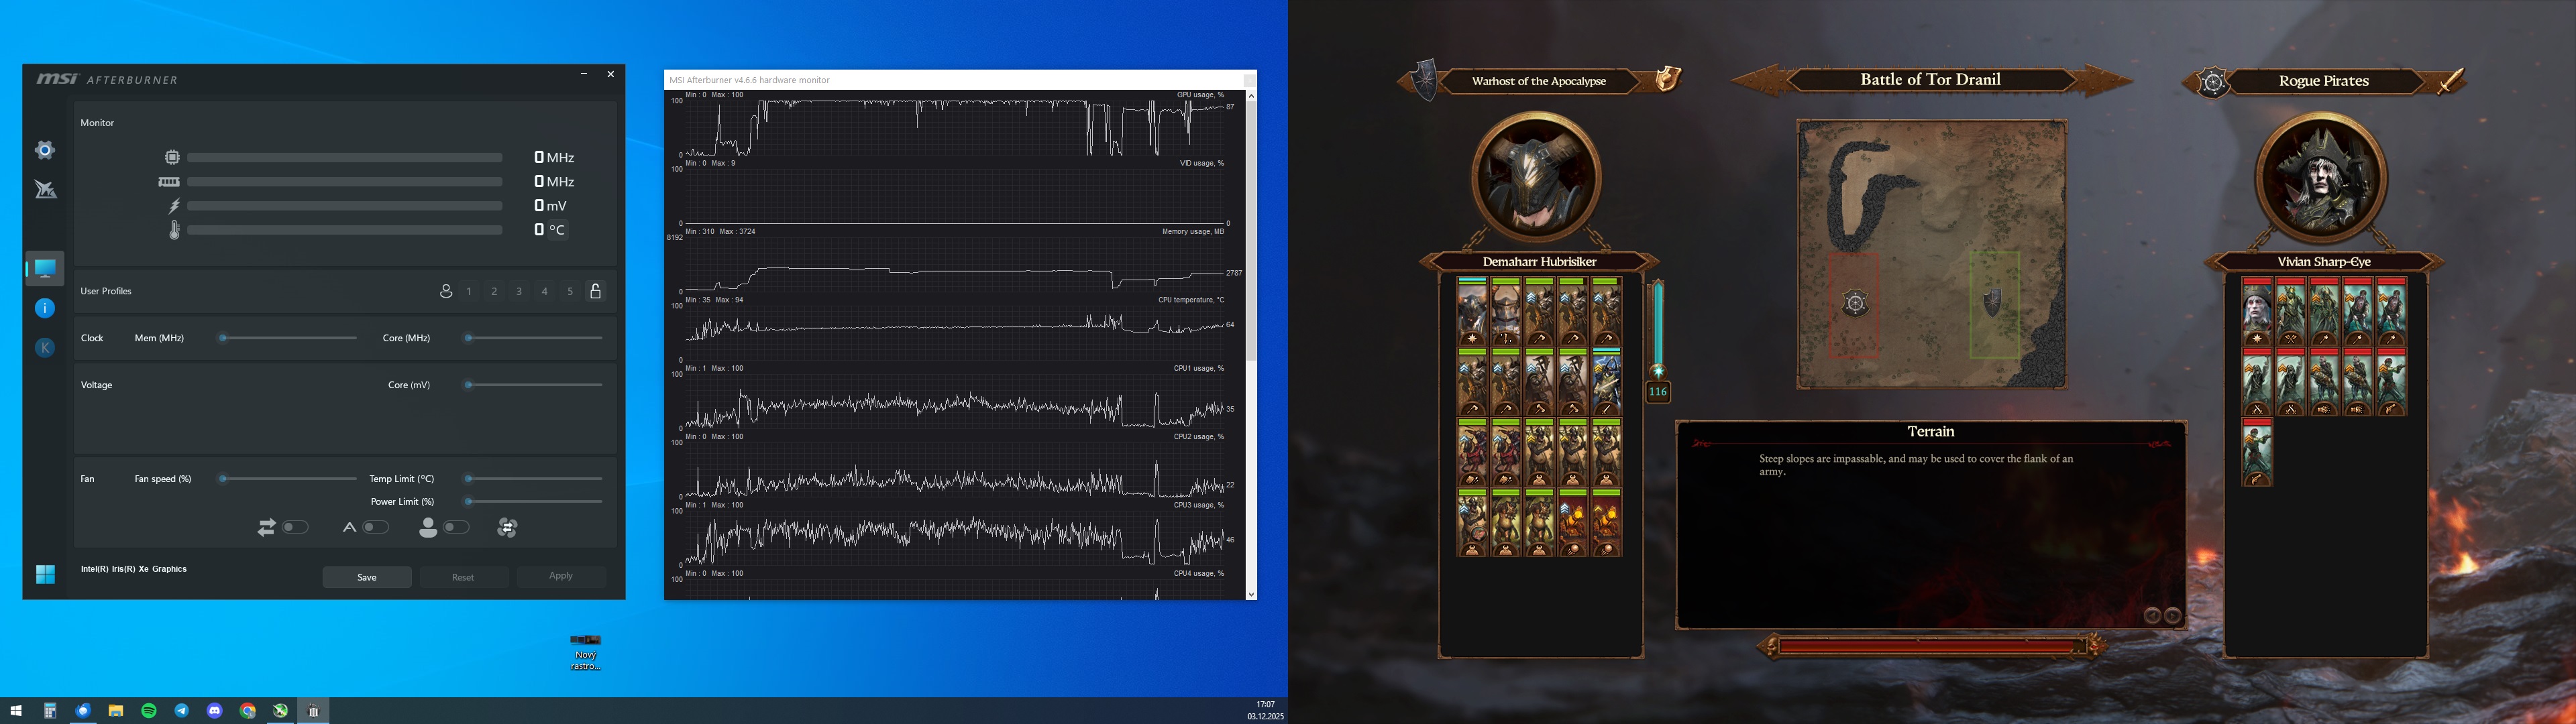
Task: Click the Fan speed slider
Action: [288, 479]
